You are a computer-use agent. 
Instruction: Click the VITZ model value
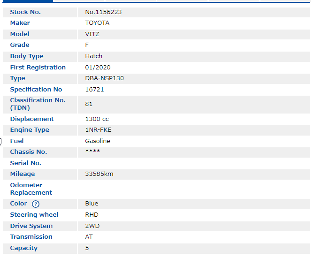92,34
